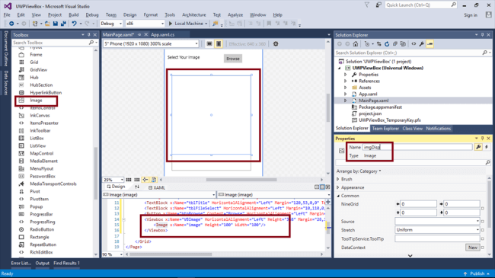Switch to the Class View tab

tap(412, 128)
